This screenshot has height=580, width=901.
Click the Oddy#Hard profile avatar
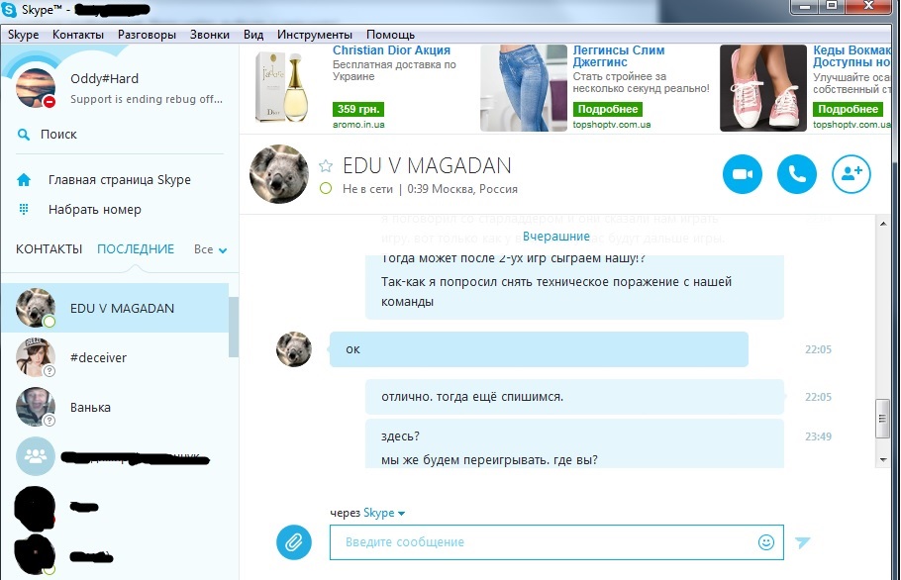click(35, 87)
